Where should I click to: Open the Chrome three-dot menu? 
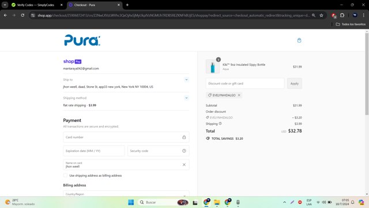click(364, 16)
